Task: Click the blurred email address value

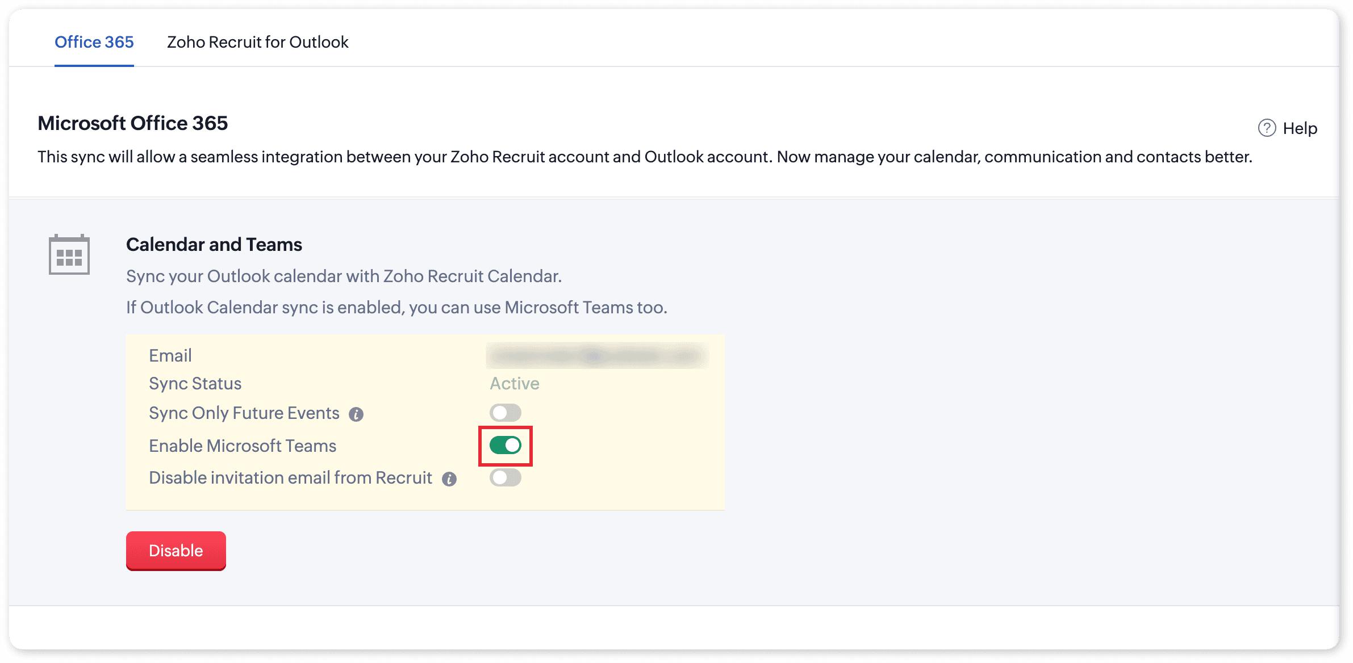Action: pyautogui.click(x=597, y=356)
